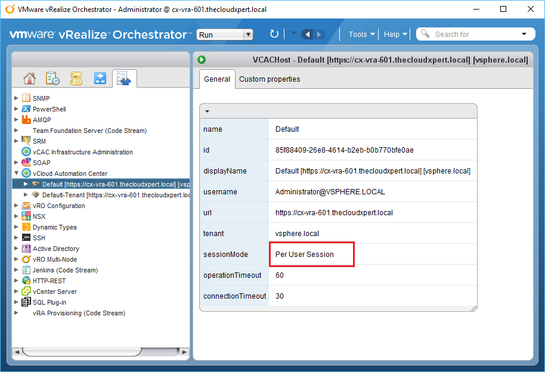
Task: Switch to the Custom properties tab
Action: pos(270,79)
